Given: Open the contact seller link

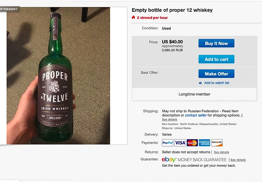Looking at the screenshot, I should tap(196, 115).
